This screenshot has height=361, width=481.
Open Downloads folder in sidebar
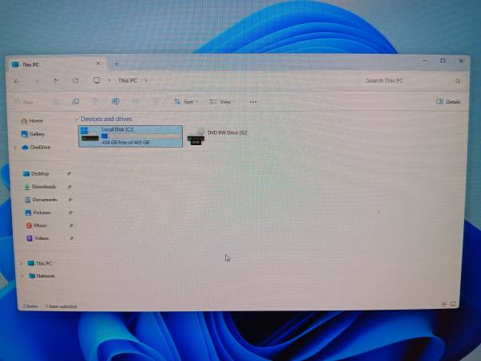pos(40,187)
